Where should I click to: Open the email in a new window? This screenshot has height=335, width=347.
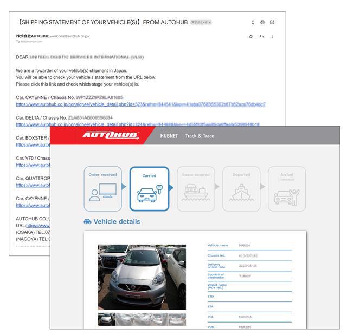[x=272, y=22]
